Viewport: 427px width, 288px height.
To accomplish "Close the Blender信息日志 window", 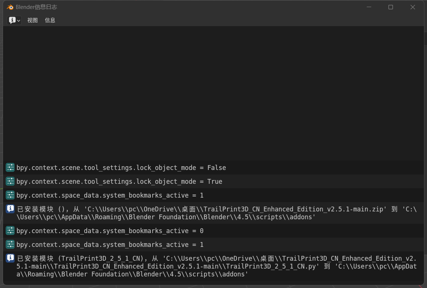I will coord(412,7).
